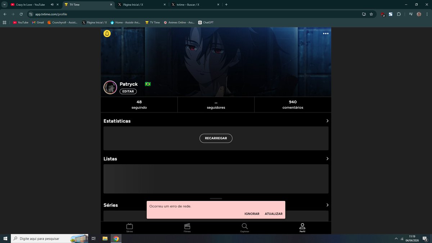Click the Windows taskbar search box
432x243 pixels.
pyautogui.click(x=50, y=238)
